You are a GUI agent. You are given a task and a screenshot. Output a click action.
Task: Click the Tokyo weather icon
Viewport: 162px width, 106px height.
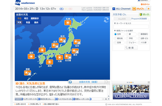pos(75,51)
